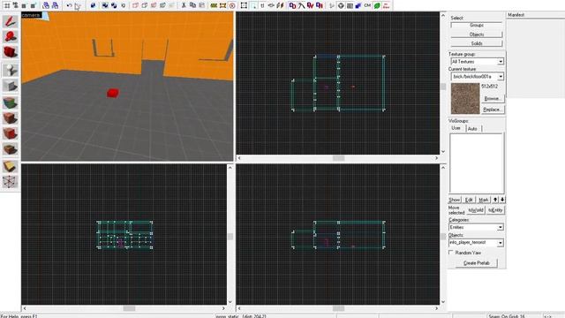Pick the Entity tool with white lamp icon
Screen dimensions: 565x318
coord(10,70)
